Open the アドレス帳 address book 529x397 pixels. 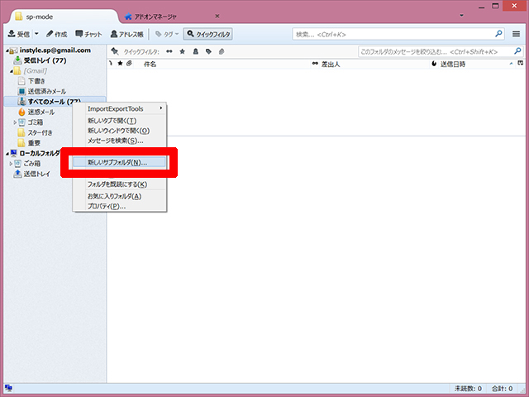[x=126, y=34]
